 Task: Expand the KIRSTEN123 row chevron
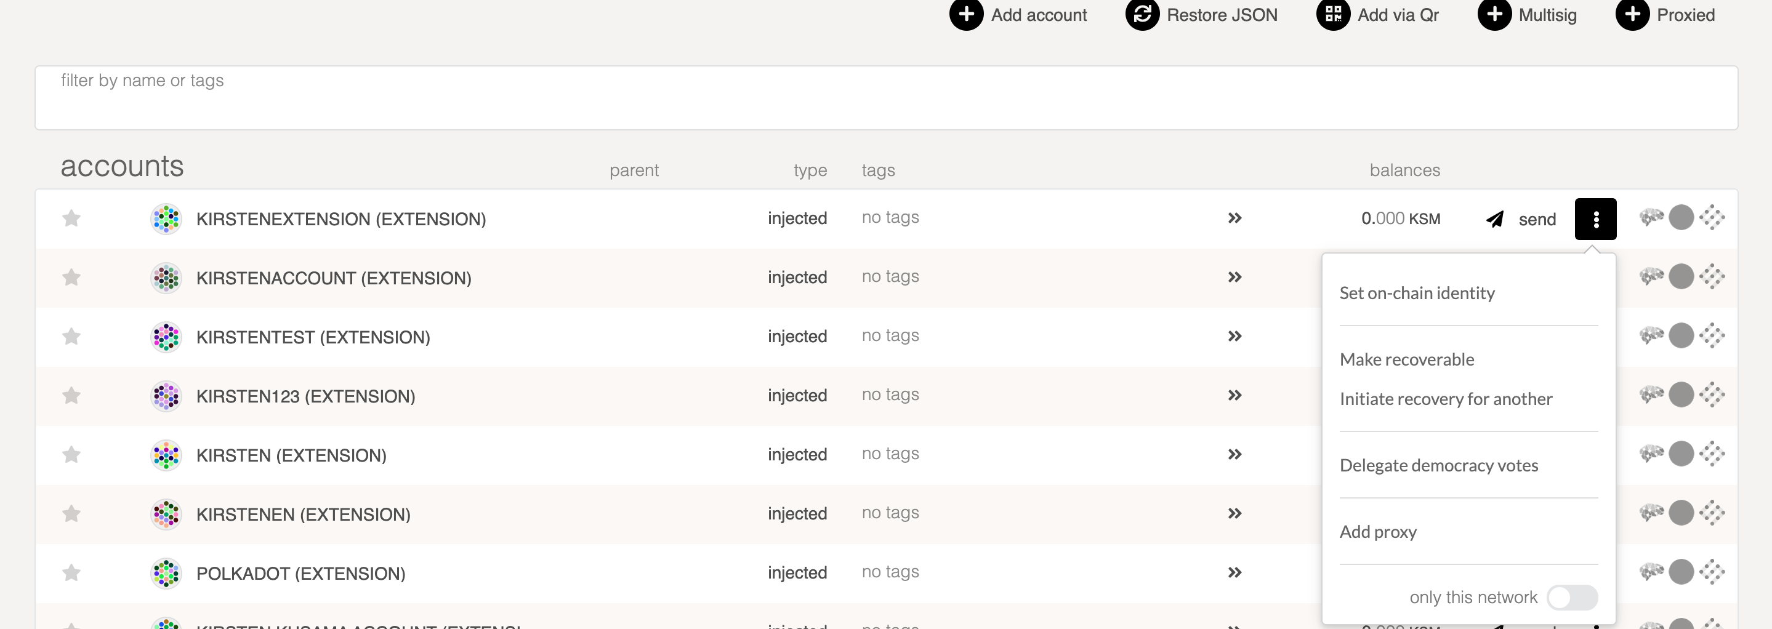click(x=1236, y=395)
